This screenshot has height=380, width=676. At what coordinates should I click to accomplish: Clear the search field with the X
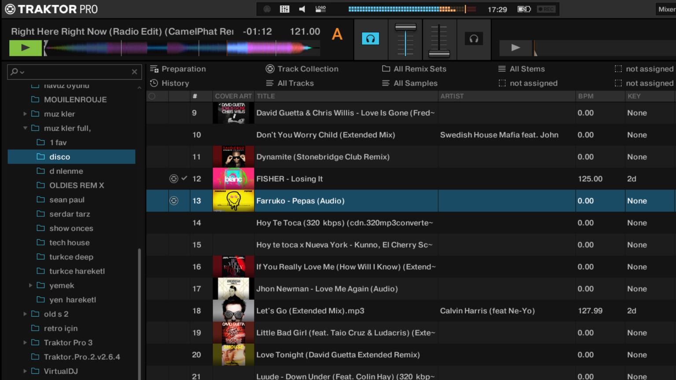[134, 72]
